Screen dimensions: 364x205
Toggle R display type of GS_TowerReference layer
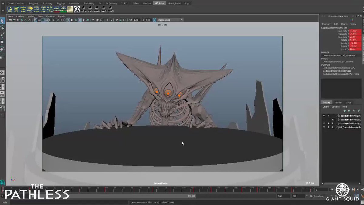[x=333, y=128]
